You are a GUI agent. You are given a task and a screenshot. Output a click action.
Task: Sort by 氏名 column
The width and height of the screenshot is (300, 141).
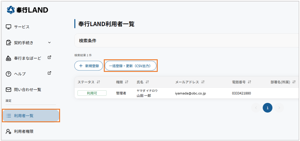pos(147,82)
